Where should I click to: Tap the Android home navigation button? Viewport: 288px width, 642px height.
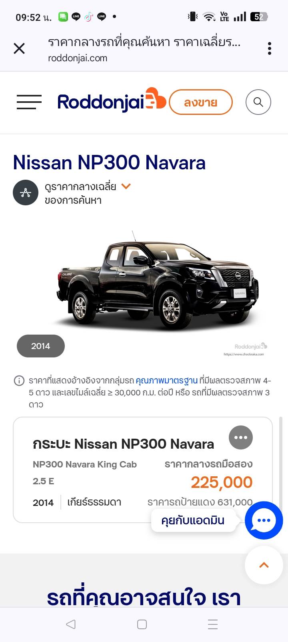point(142,624)
